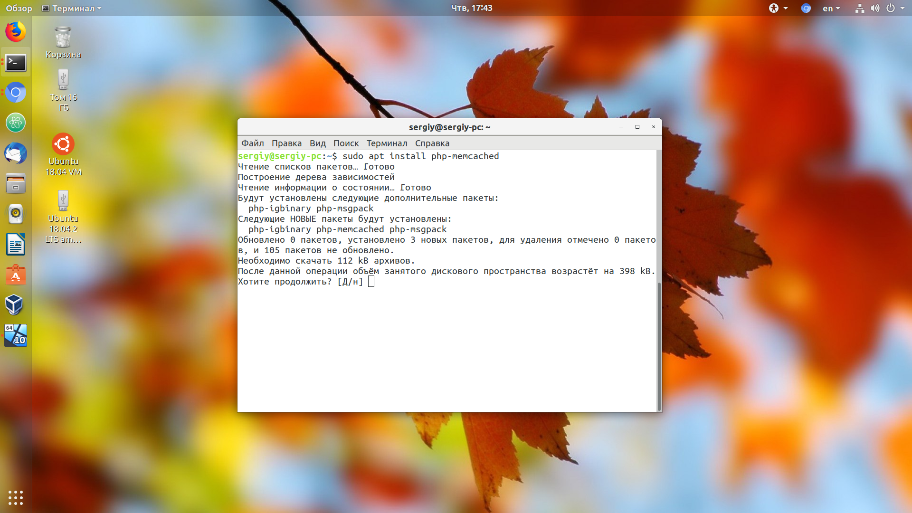Open Thunderbird mail client
This screenshot has width=912, height=513.
click(16, 153)
